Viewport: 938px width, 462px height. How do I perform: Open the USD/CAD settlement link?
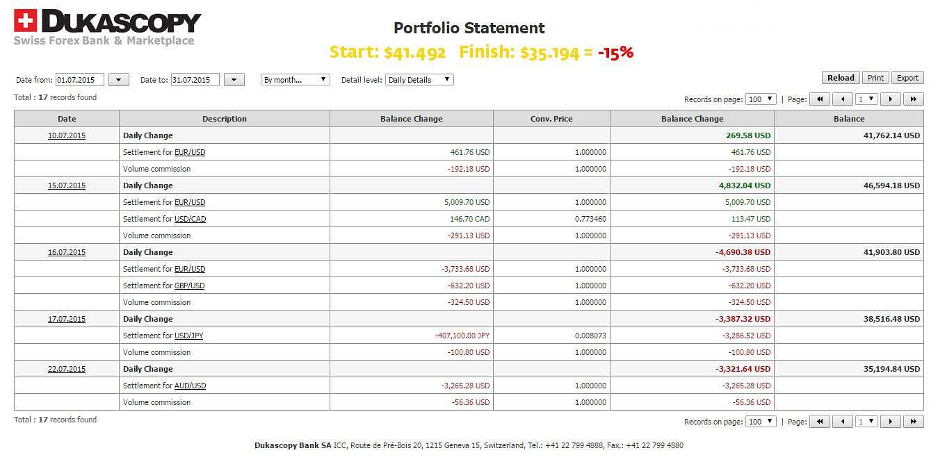pos(191,219)
